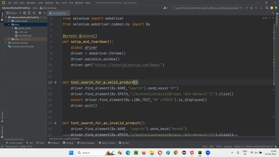Run the selected pytest configuration
Viewport: 279px width, 157px height.
pos(247,8)
